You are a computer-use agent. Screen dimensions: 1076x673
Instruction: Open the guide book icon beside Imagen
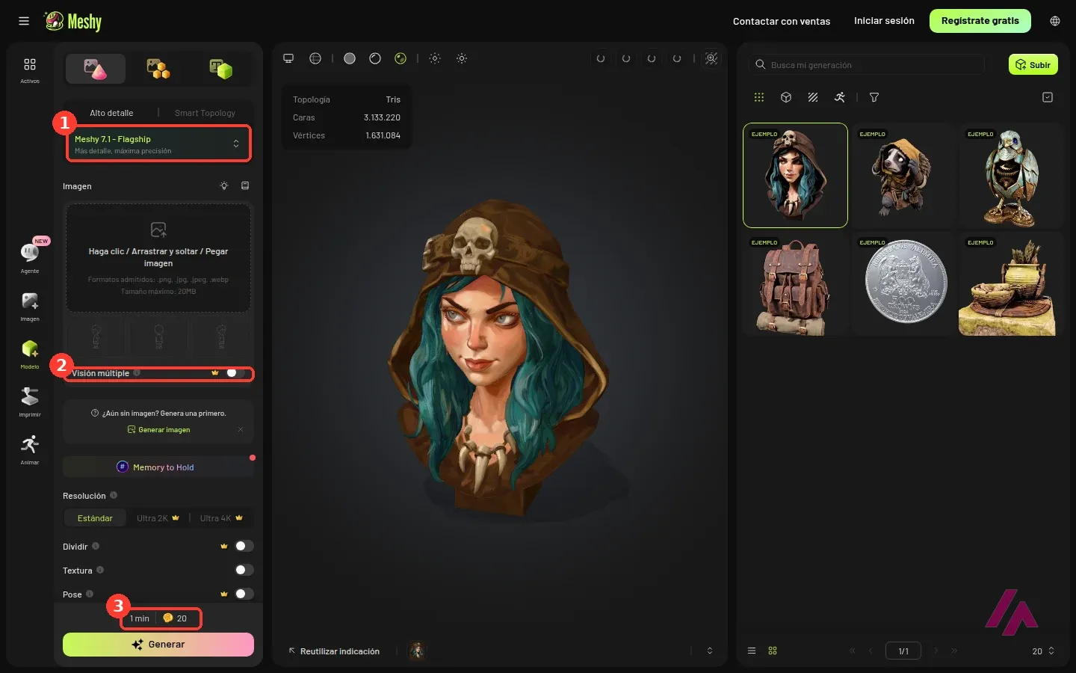click(x=245, y=185)
